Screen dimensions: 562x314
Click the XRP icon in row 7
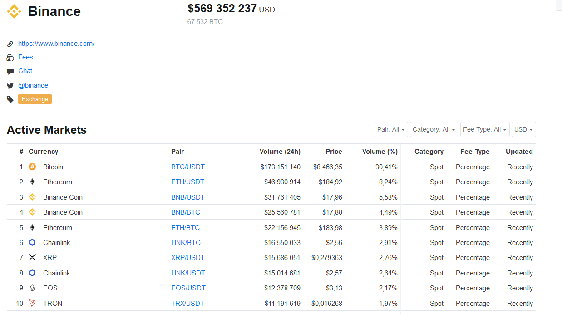[32, 258]
